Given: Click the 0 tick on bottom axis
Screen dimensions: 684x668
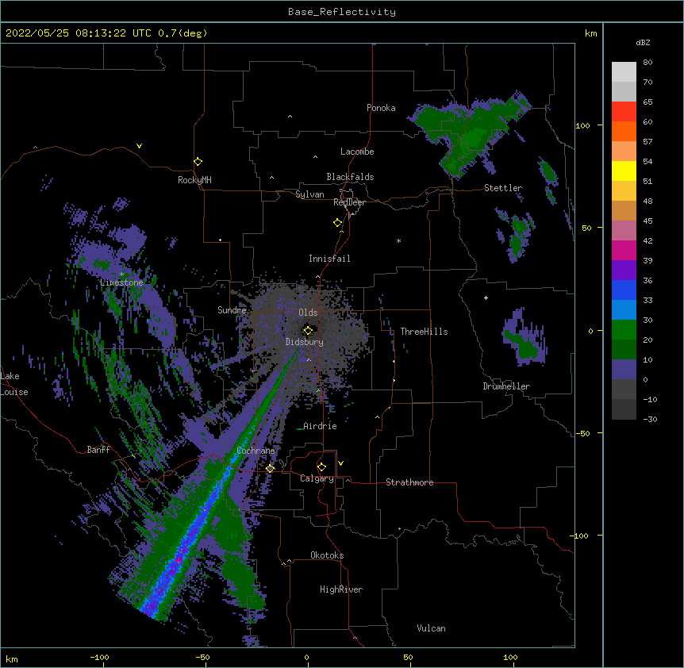Looking at the screenshot, I should [306, 658].
